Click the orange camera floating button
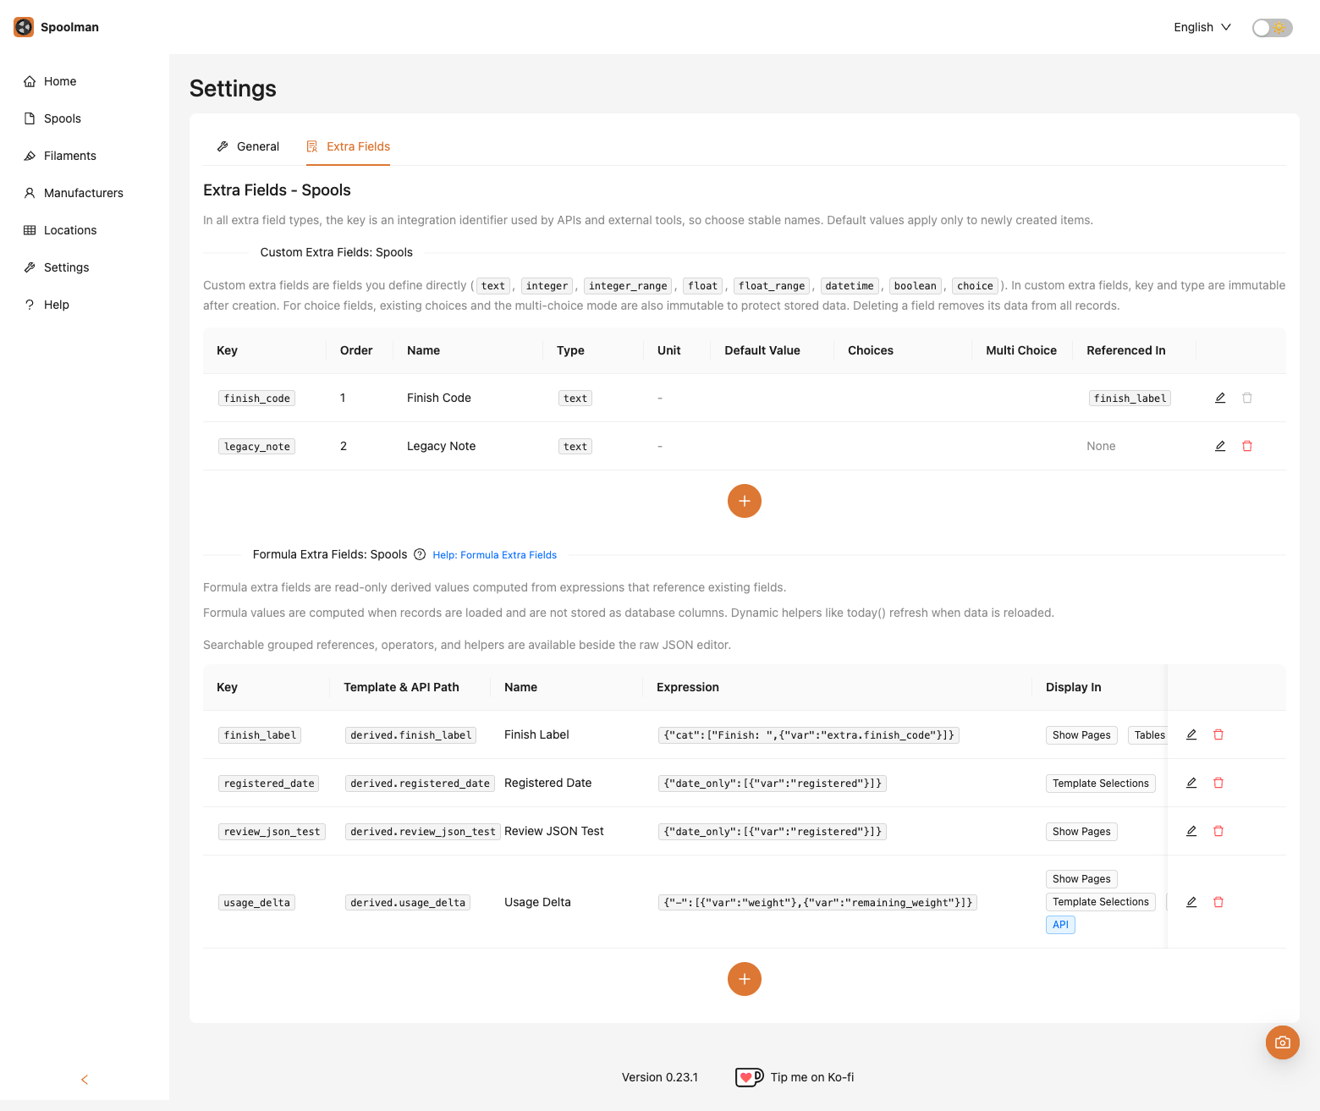This screenshot has width=1320, height=1111. (1283, 1042)
